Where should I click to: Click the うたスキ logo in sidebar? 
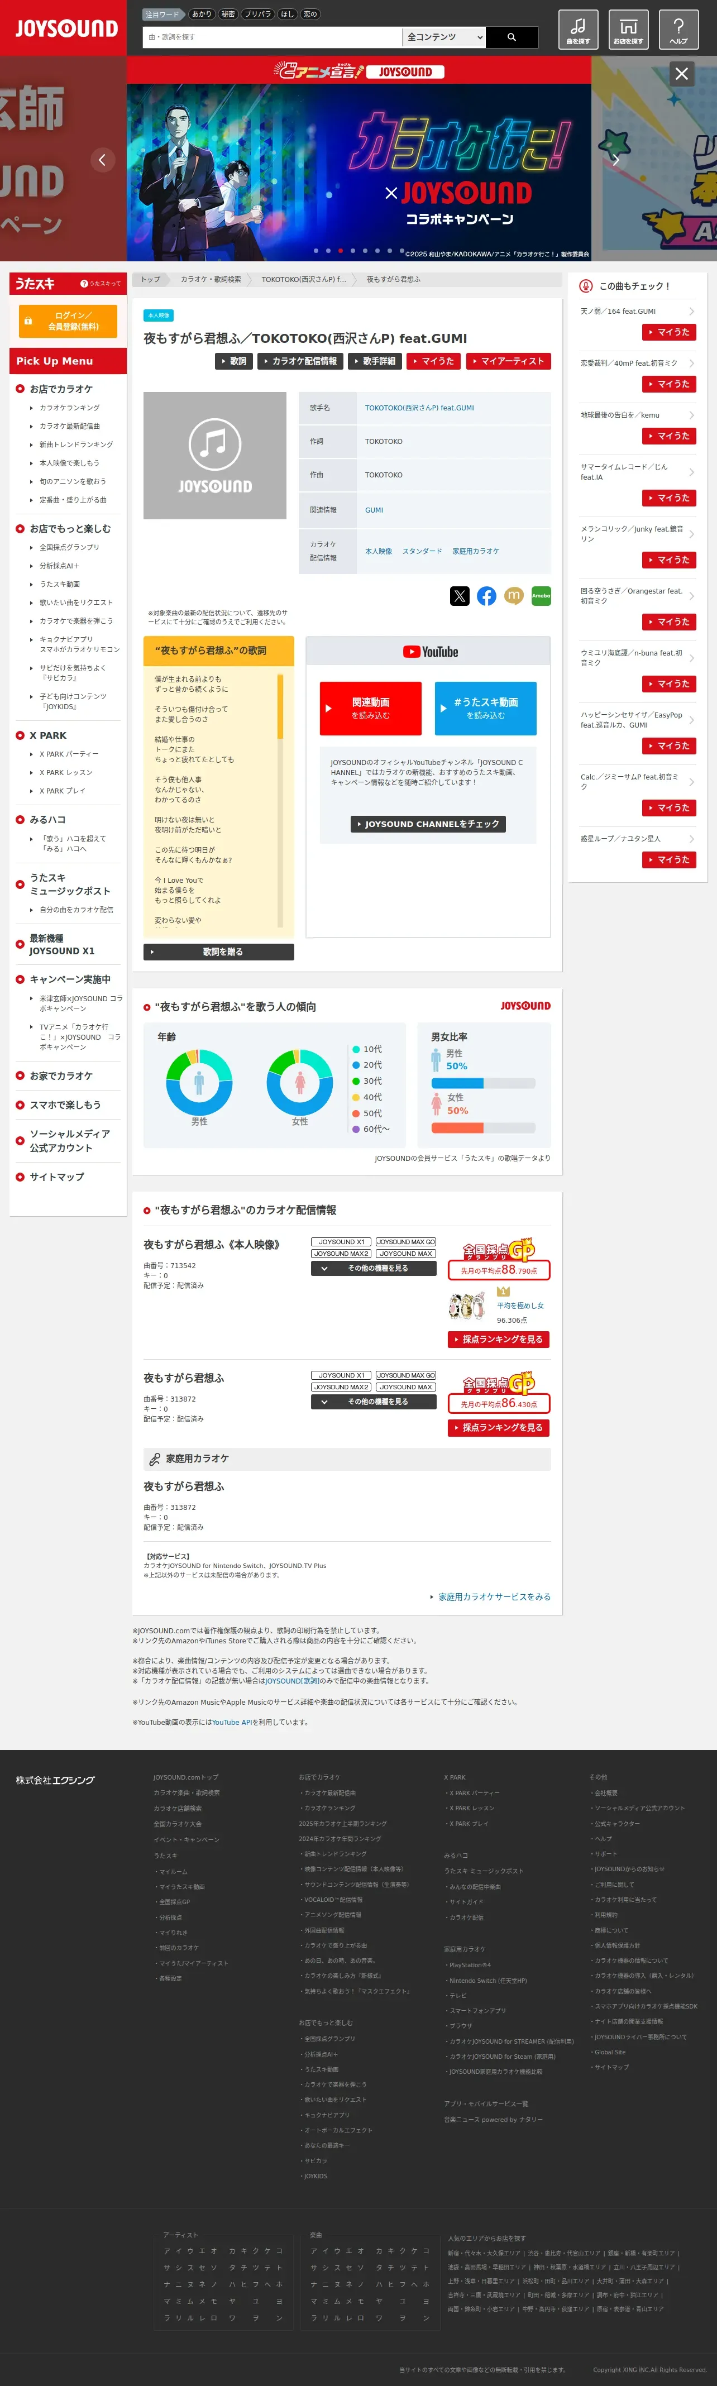pos(35,284)
